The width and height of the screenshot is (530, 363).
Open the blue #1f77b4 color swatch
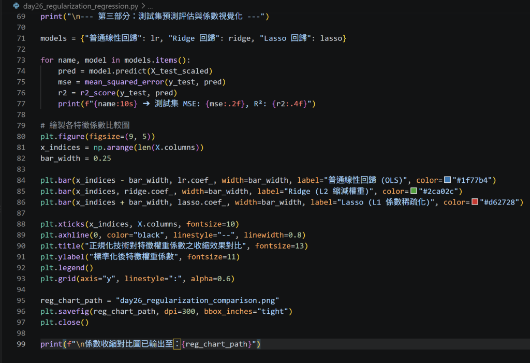pyautogui.click(x=447, y=180)
